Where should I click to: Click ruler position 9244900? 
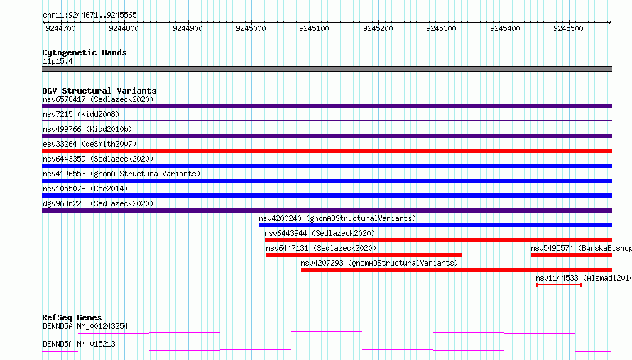coord(187,28)
